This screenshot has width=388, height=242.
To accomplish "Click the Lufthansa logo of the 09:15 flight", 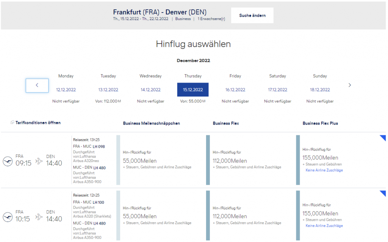I will point(8,161).
